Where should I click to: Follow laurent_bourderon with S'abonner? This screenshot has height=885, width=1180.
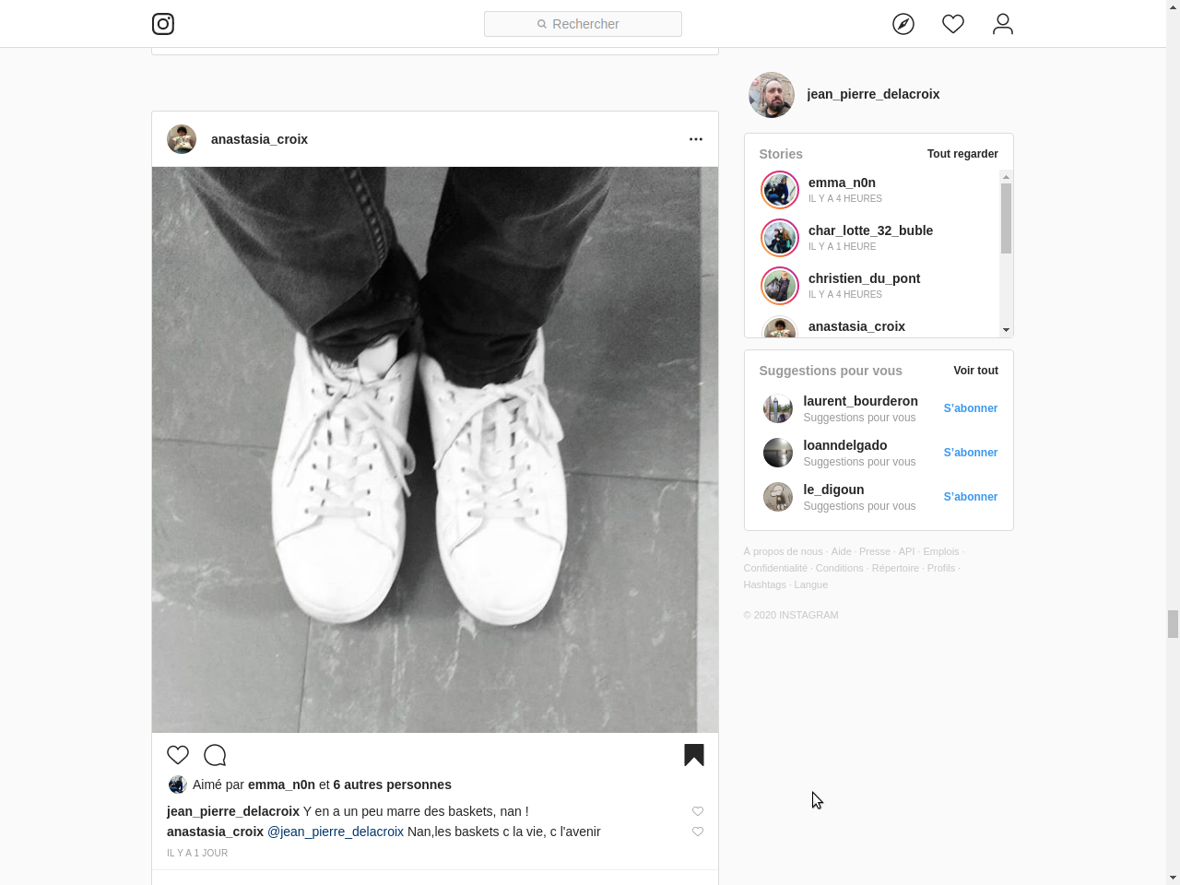coord(970,408)
